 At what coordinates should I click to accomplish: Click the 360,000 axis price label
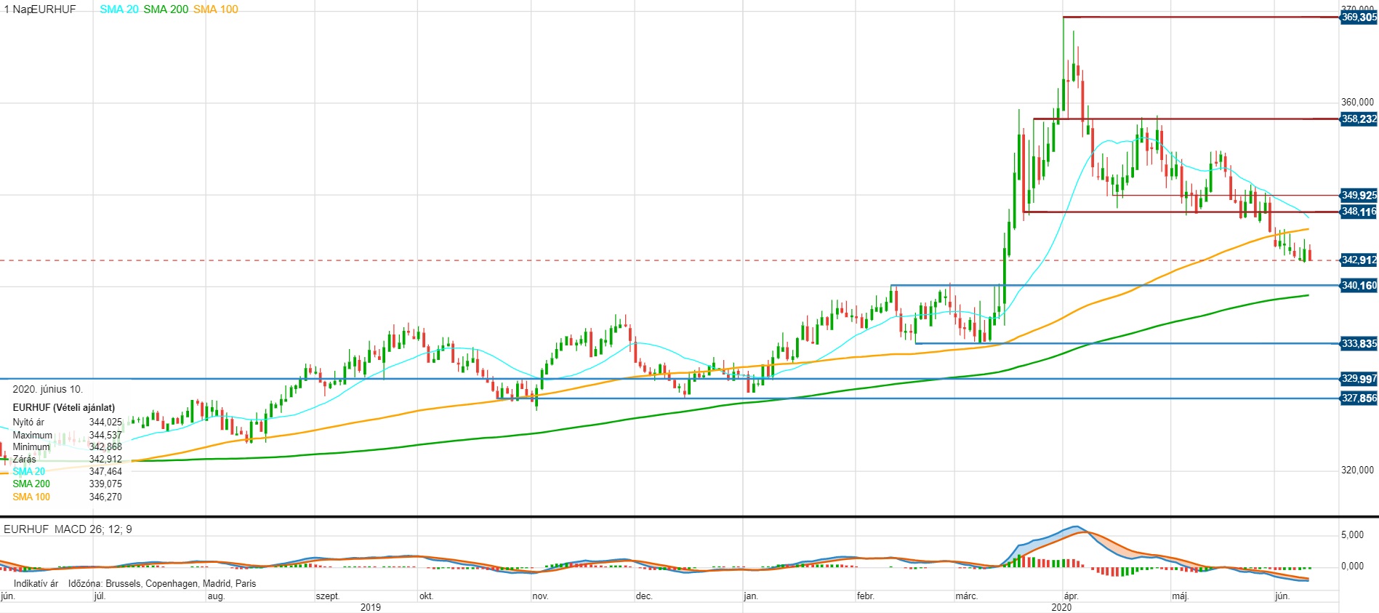1357,103
